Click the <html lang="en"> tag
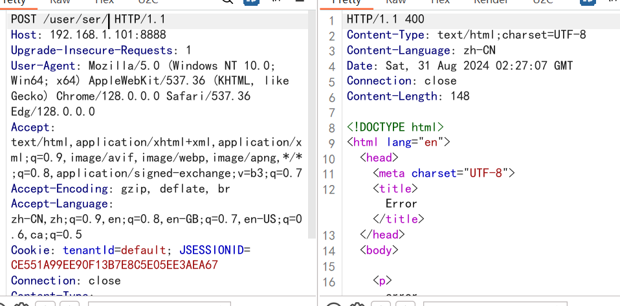This screenshot has width=620, height=306. 399,142
